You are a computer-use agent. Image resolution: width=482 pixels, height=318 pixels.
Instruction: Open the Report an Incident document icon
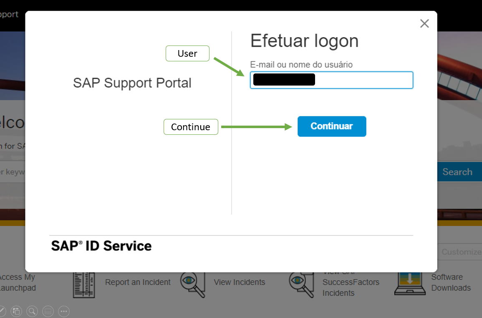coord(83,285)
